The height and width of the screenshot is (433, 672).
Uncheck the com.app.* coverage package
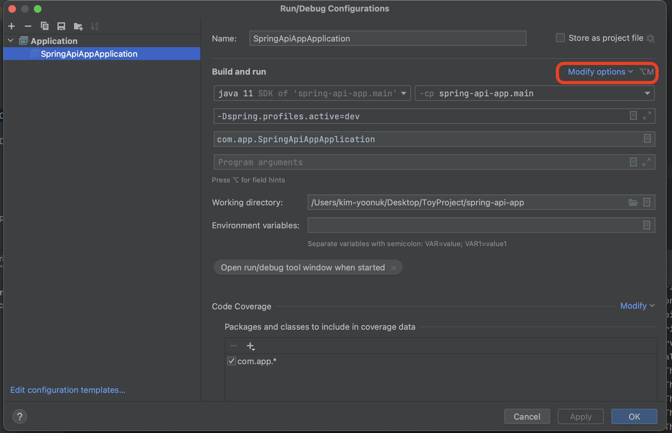click(232, 361)
